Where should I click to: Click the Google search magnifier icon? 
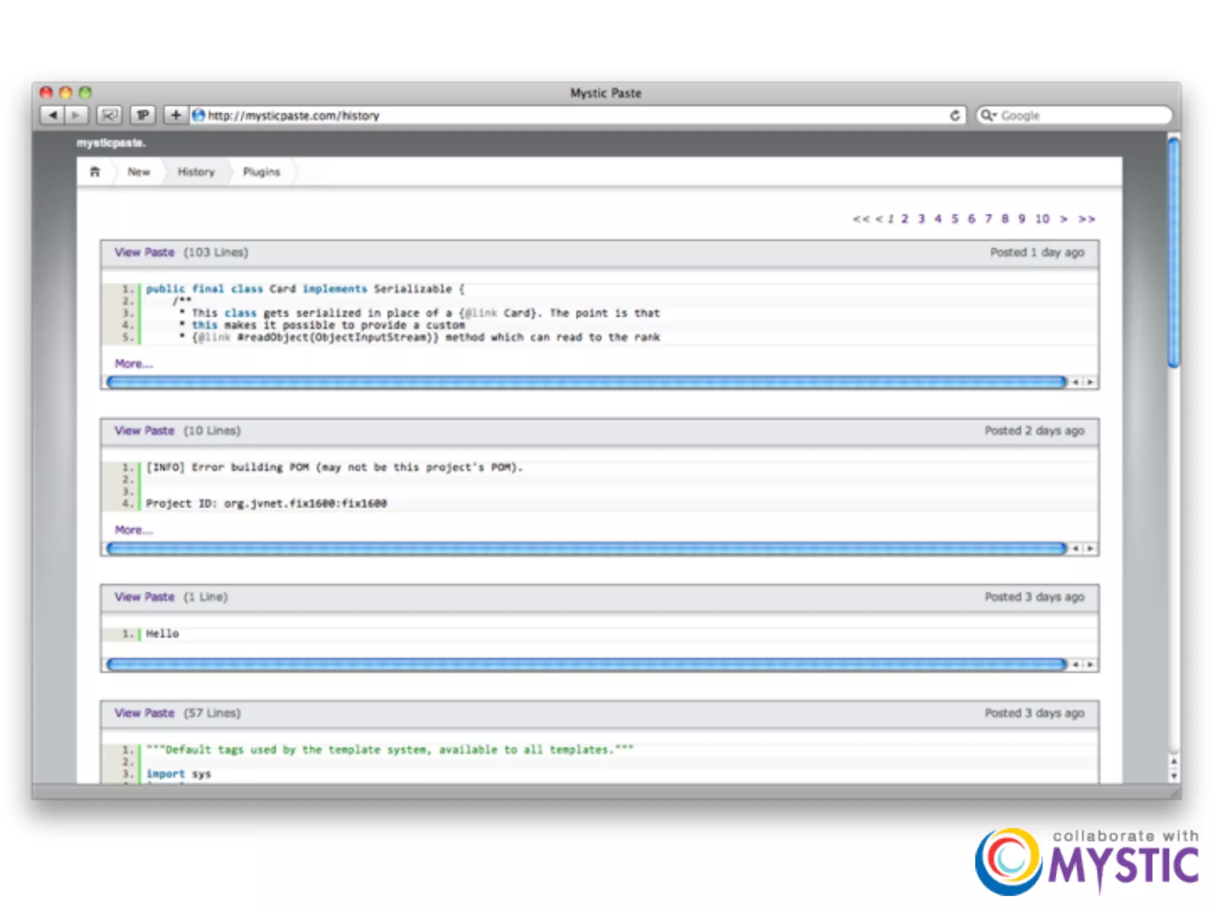point(987,115)
